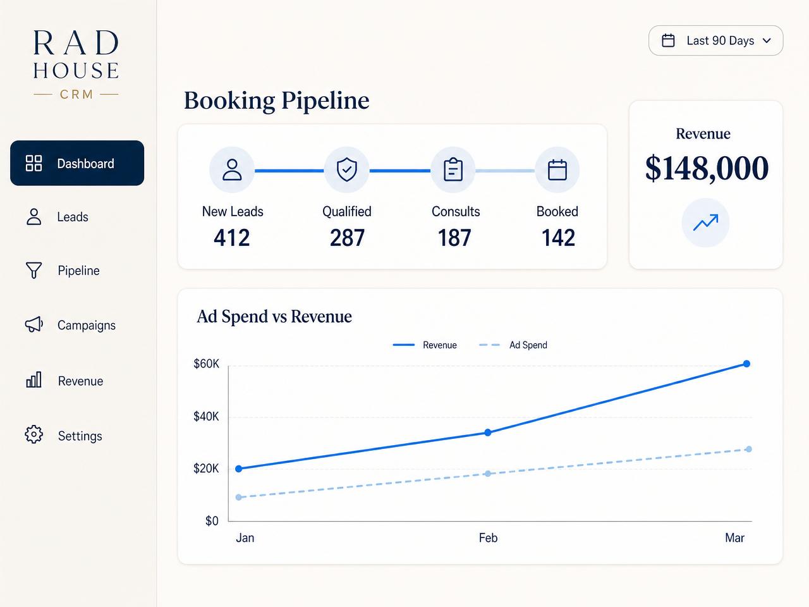
Task: Click the $60K axis label
Action: tap(206, 364)
